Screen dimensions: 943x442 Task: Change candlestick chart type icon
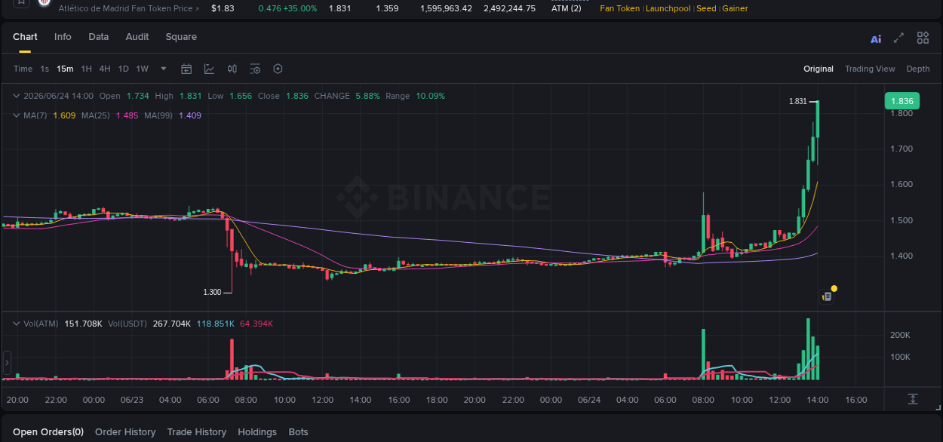(x=232, y=69)
